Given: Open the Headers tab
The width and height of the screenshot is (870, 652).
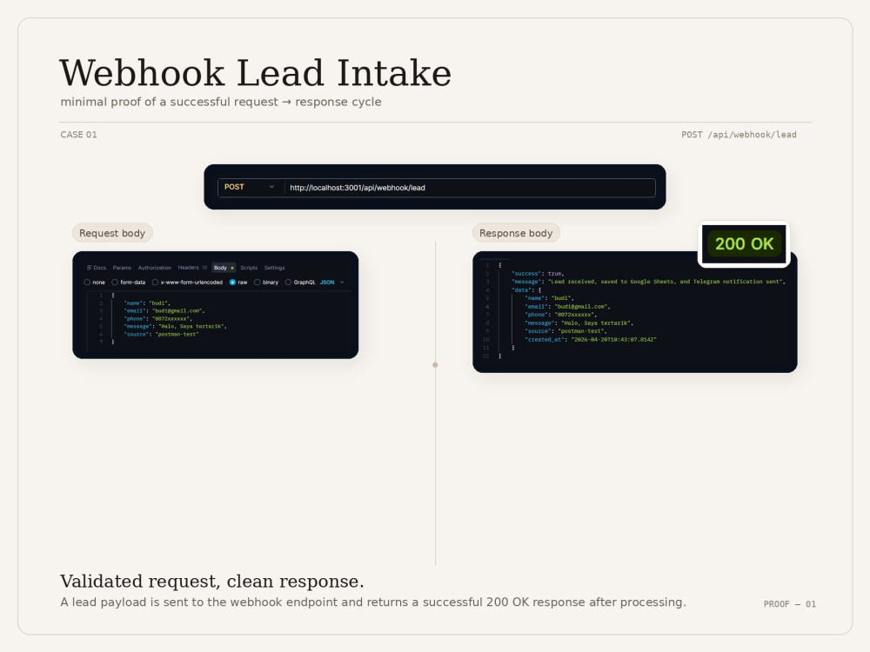Looking at the screenshot, I should click(192, 268).
